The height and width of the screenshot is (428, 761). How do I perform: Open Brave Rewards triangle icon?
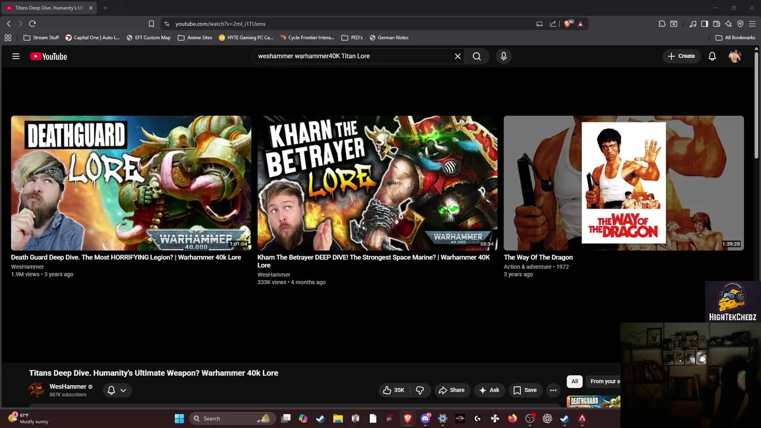coord(580,24)
